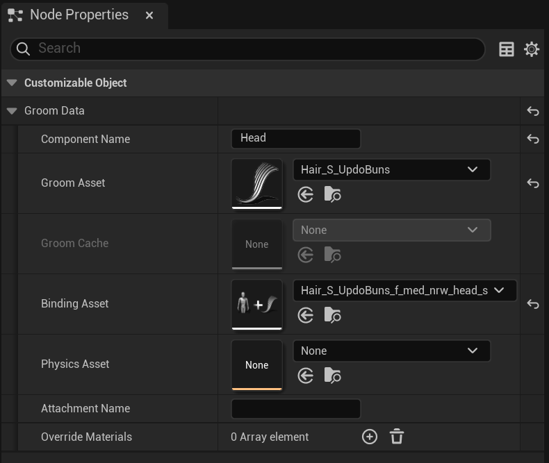
Task: Click the Attachment Name text field
Action: click(x=296, y=408)
